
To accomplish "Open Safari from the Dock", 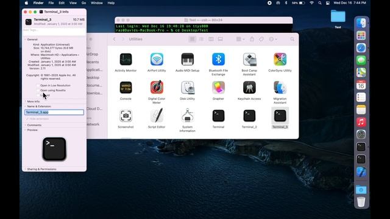I will (361, 47).
